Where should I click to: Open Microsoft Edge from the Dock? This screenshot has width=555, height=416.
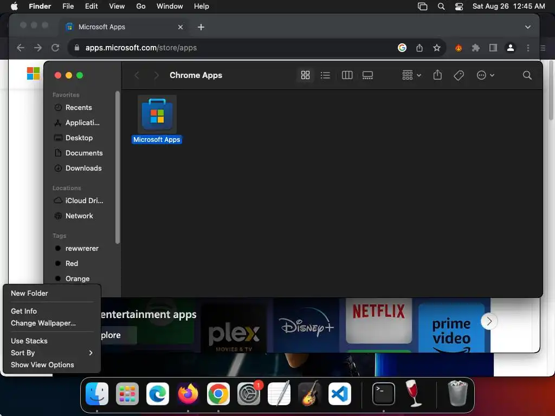pos(158,394)
